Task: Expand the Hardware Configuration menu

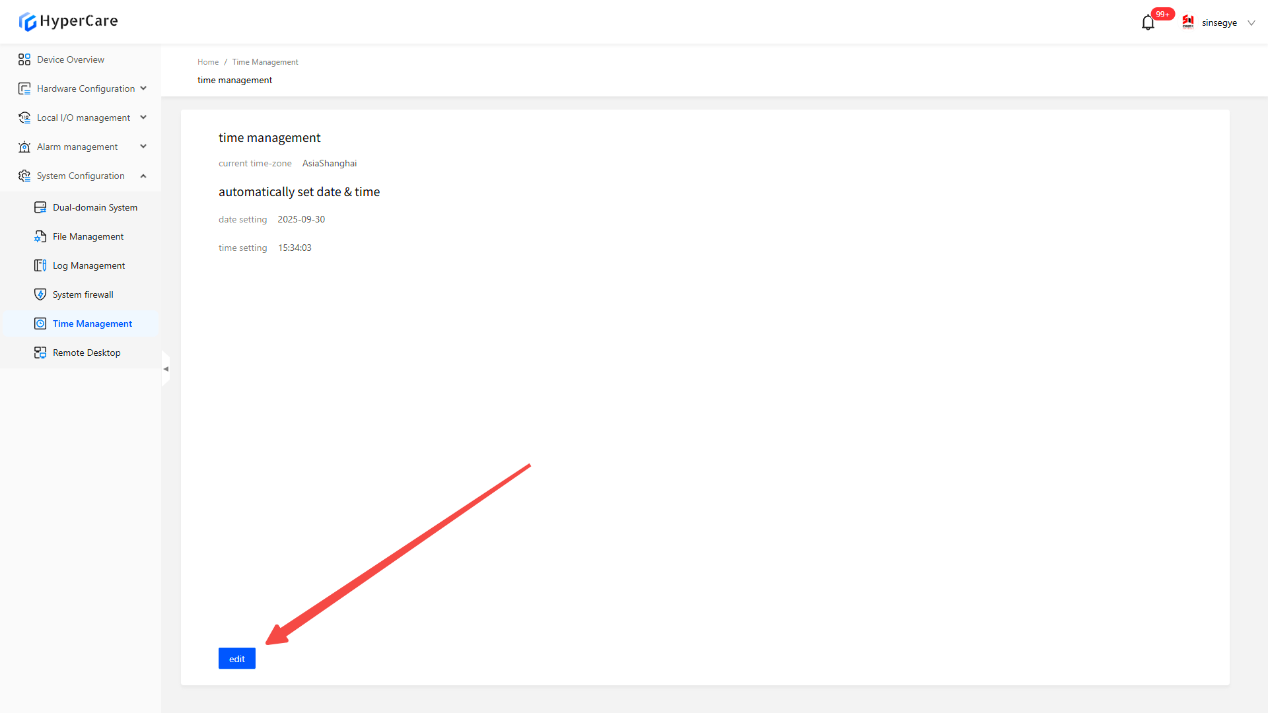Action: tap(143, 88)
